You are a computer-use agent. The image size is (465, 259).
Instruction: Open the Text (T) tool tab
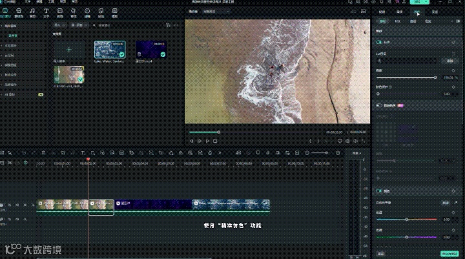[x=46, y=12]
